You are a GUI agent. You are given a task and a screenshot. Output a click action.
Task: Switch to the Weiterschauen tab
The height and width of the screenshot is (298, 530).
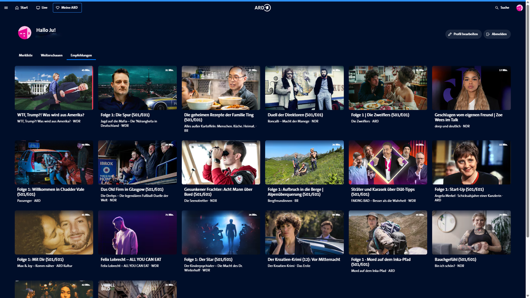tap(52, 55)
